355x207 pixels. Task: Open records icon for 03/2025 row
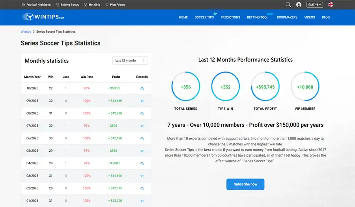coord(142,176)
